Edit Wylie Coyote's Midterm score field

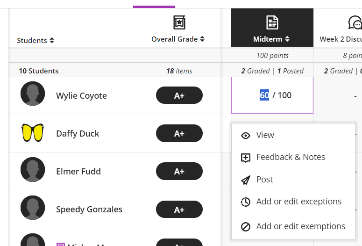coord(265,95)
